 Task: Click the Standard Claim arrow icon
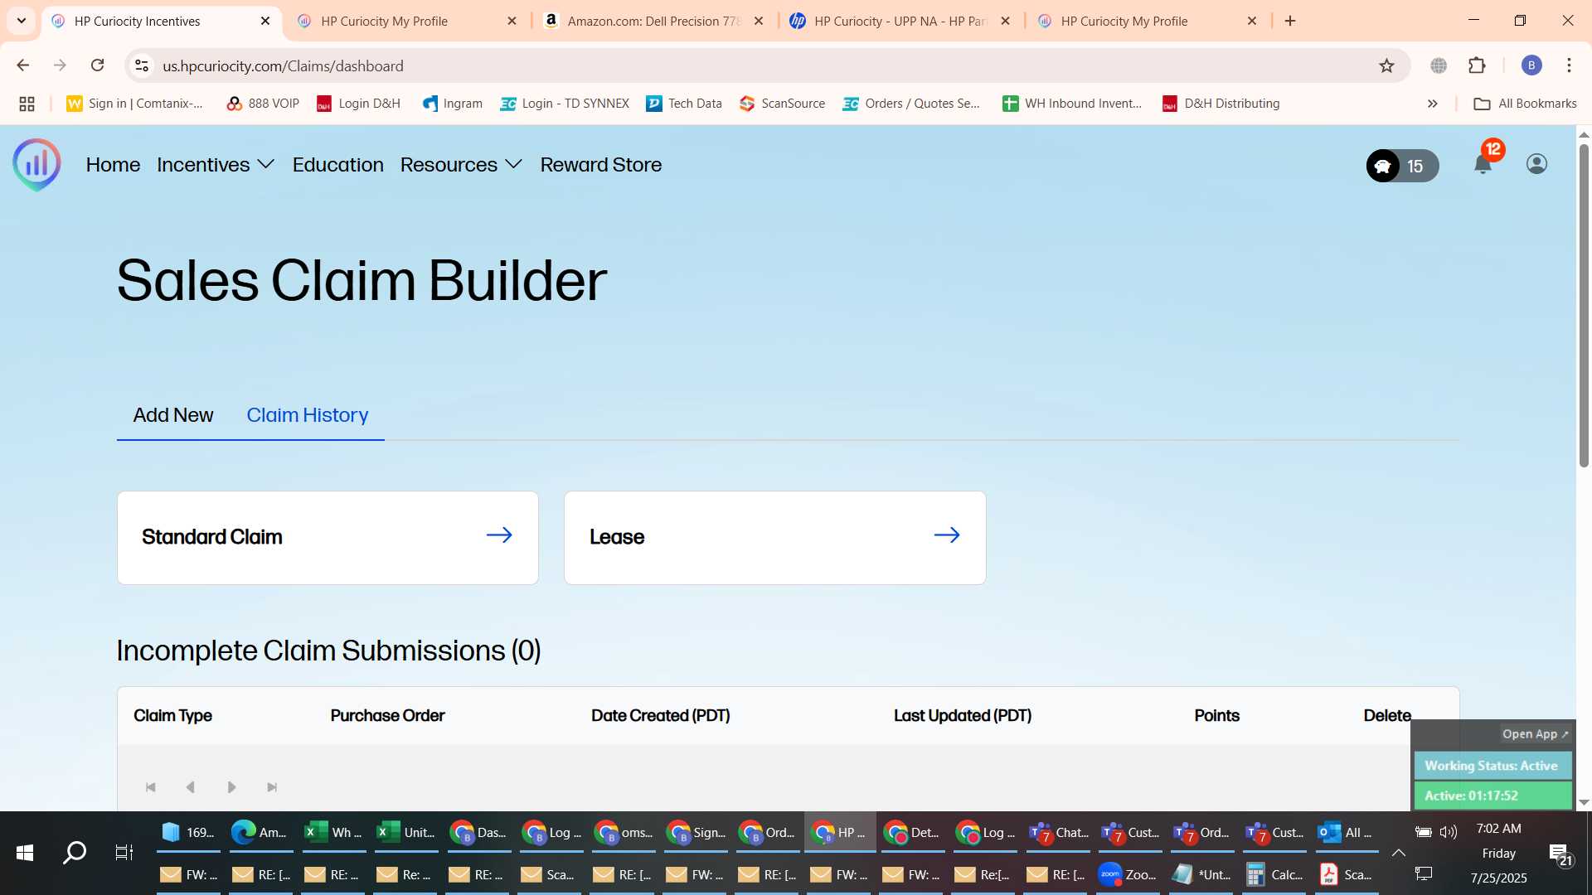[x=499, y=535]
